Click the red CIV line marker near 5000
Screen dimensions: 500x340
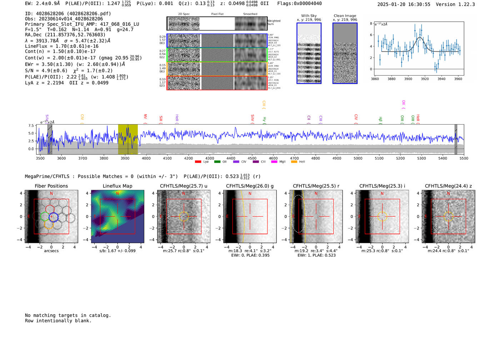tap(356, 119)
